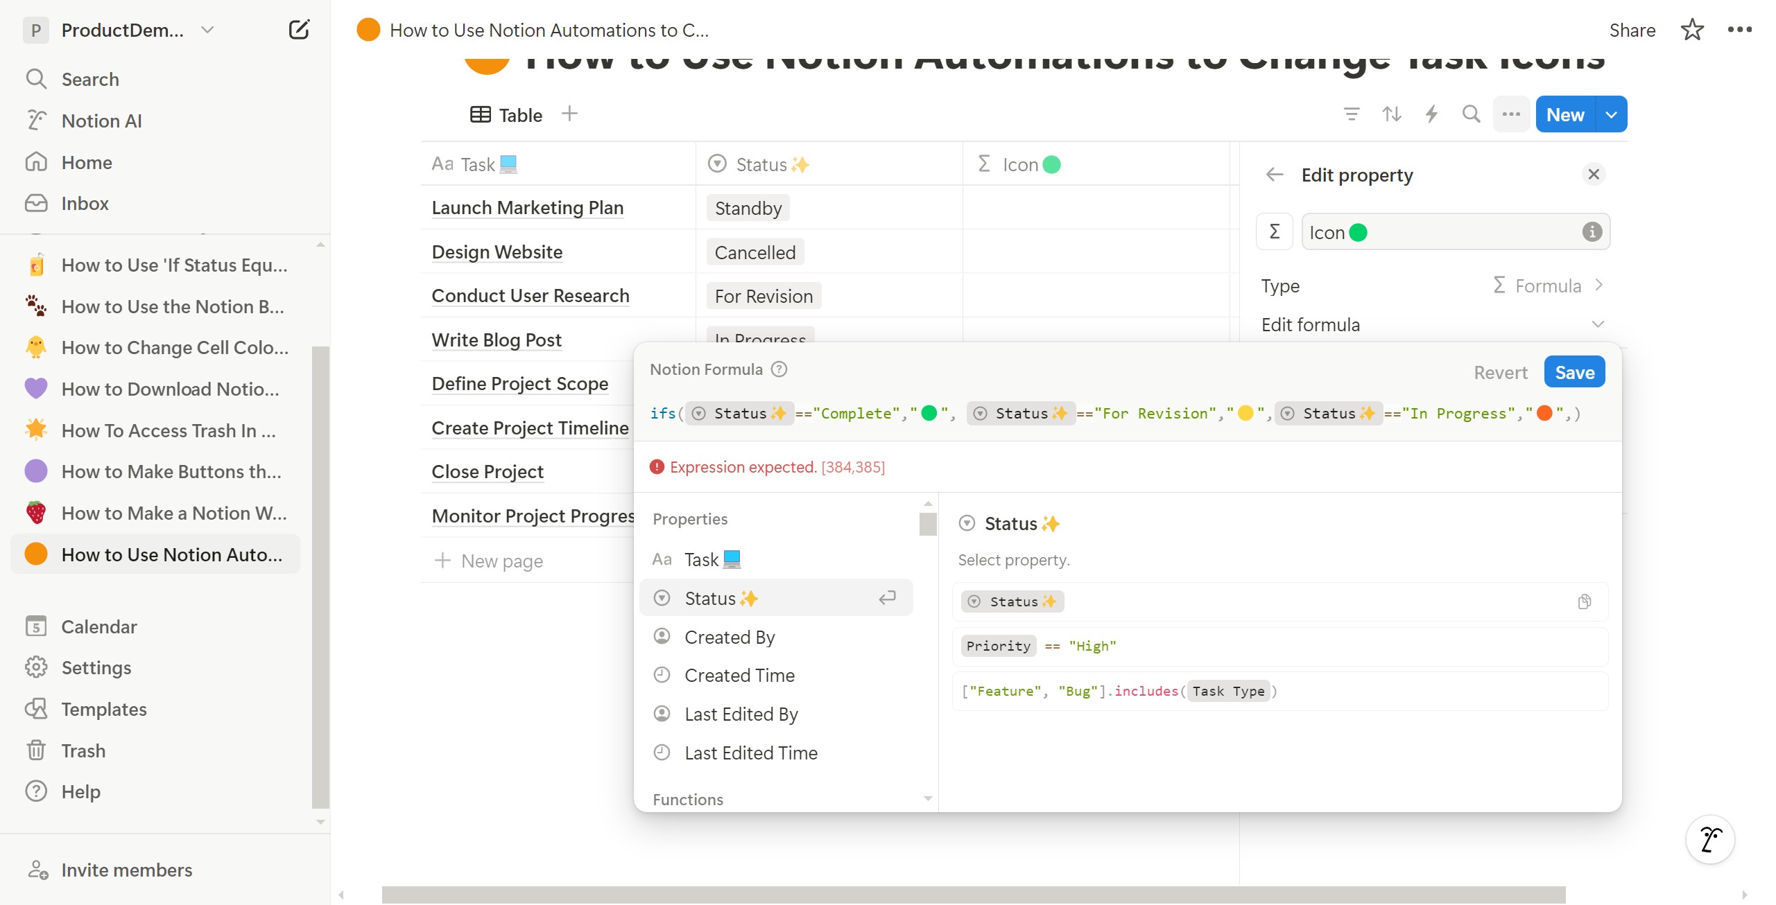Image resolution: width=1776 pixels, height=905 pixels.
Task: Click the Status column header
Action: coord(829,164)
